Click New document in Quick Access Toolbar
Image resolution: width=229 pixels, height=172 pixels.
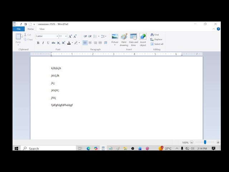30,24
